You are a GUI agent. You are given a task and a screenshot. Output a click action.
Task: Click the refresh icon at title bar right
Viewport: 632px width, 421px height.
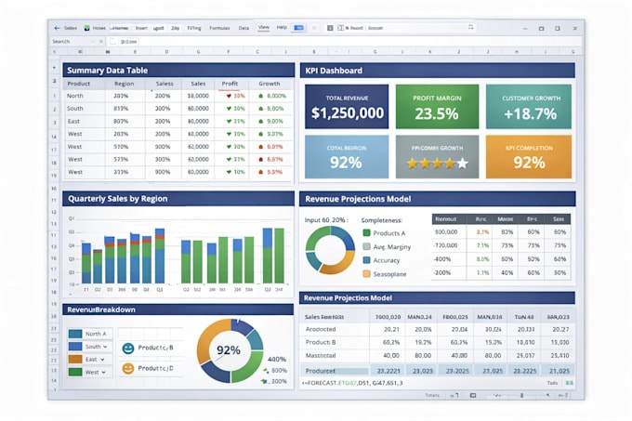click(x=471, y=27)
